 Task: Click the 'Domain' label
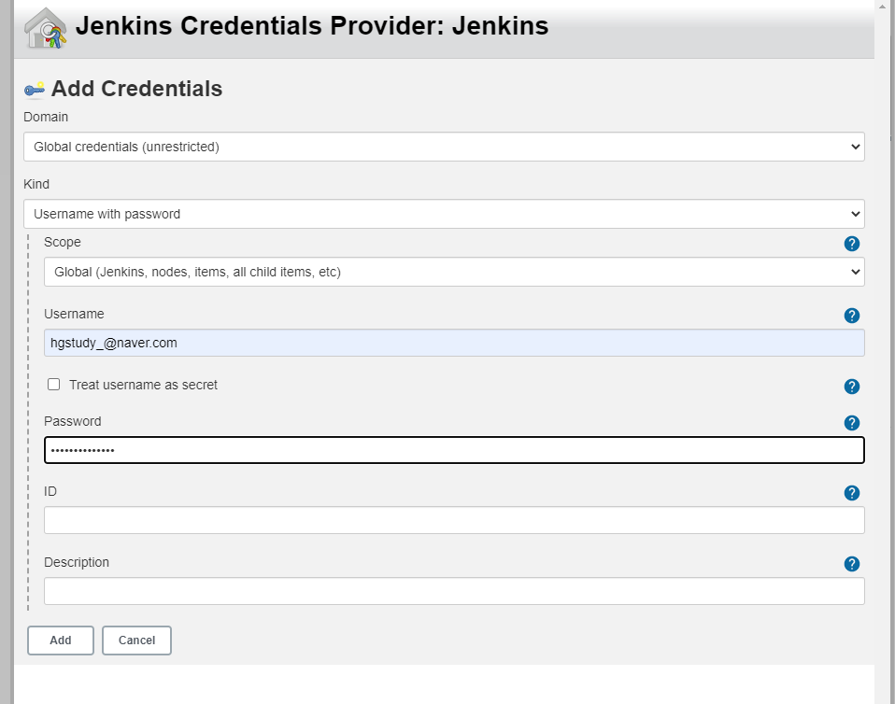click(x=46, y=117)
